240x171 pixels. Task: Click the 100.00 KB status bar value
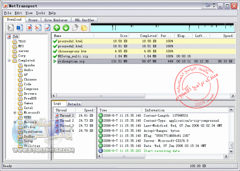pyautogui.click(x=198, y=166)
